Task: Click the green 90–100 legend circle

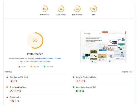Action: 44,67
